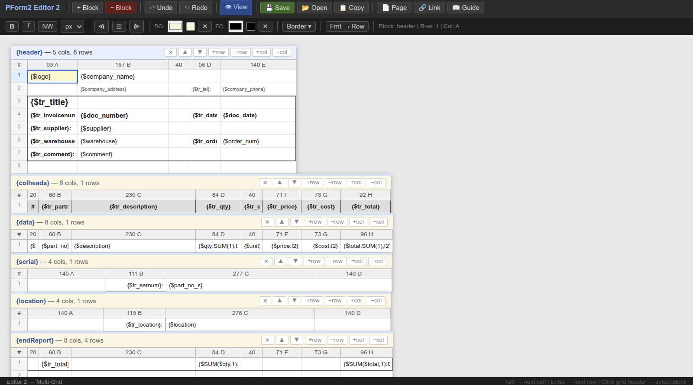This screenshot has width=693, height=385.
Task: Add column to header block
Action: [x=262, y=52]
